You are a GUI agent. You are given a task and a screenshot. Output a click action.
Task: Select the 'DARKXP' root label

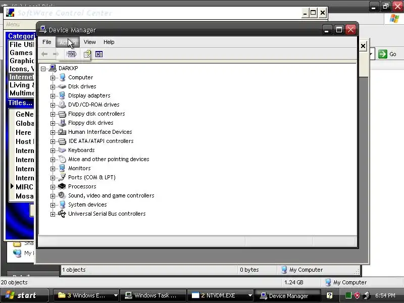[x=68, y=68]
